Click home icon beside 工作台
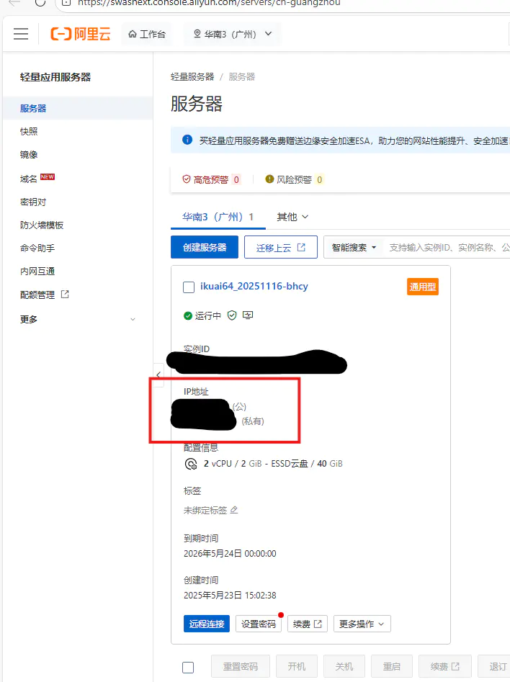 [x=133, y=34]
